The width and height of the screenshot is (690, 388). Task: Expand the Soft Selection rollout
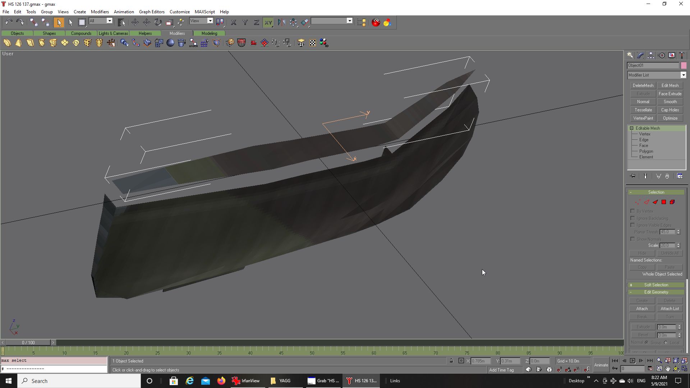click(x=656, y=285)
